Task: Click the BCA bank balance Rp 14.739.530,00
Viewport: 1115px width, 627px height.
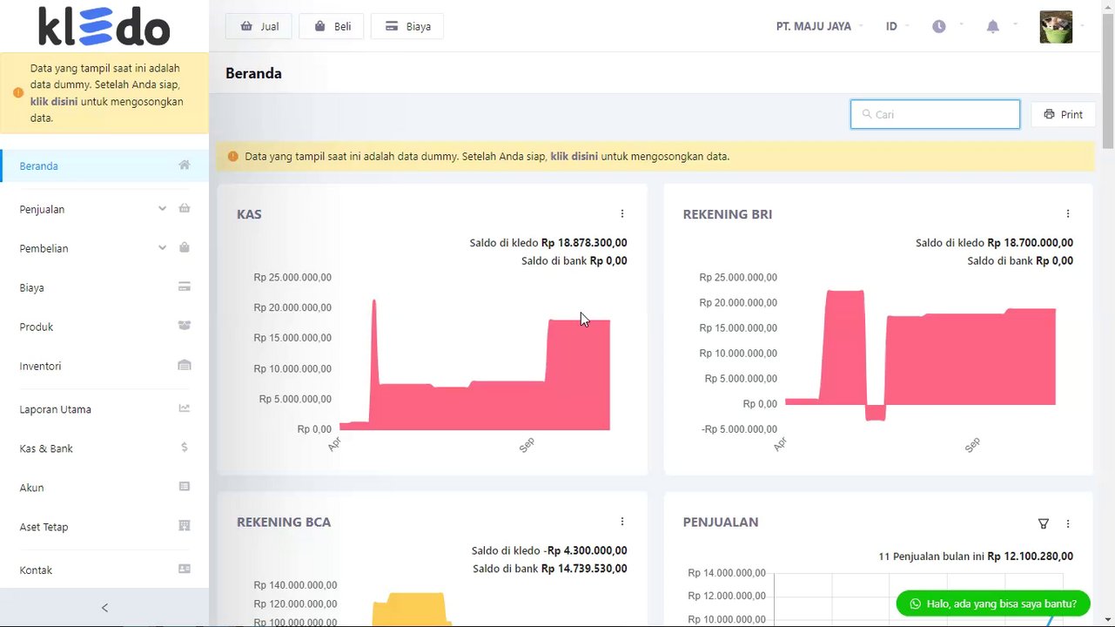Action: 584,569
